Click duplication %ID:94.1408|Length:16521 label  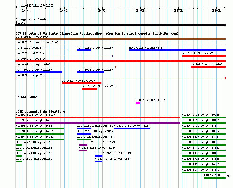201,164
